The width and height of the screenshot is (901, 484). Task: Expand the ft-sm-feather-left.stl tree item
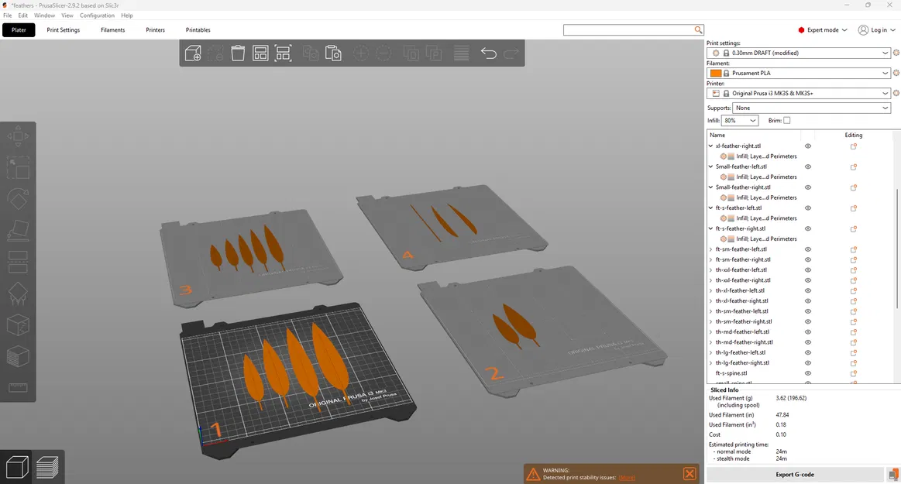pyautogui.click(x=710, y=249)
